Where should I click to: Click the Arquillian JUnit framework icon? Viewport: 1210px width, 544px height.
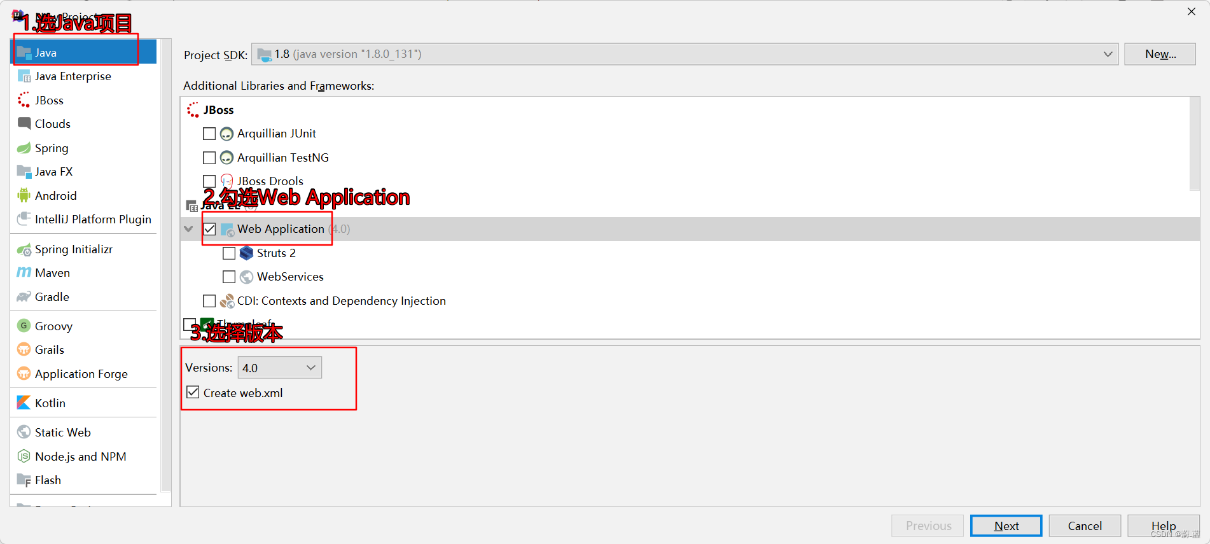point(226,134)
